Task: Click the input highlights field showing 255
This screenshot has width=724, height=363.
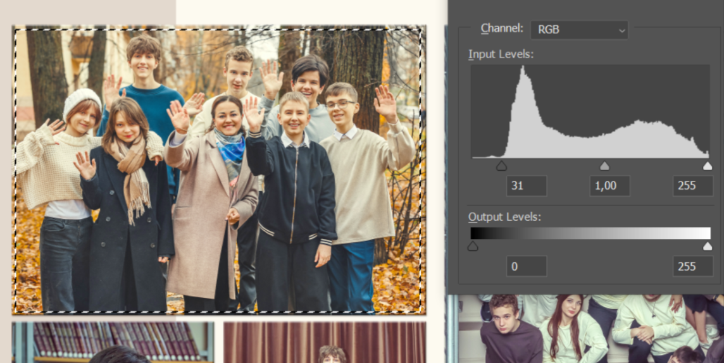Action: point(692,186)
